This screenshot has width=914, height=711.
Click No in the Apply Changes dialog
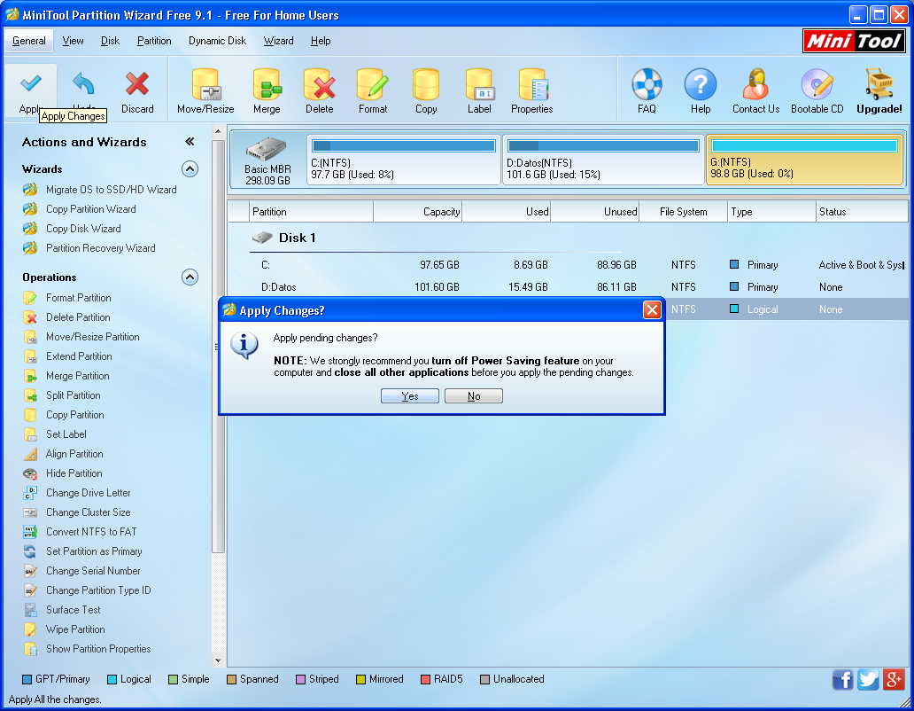(473, 395)
